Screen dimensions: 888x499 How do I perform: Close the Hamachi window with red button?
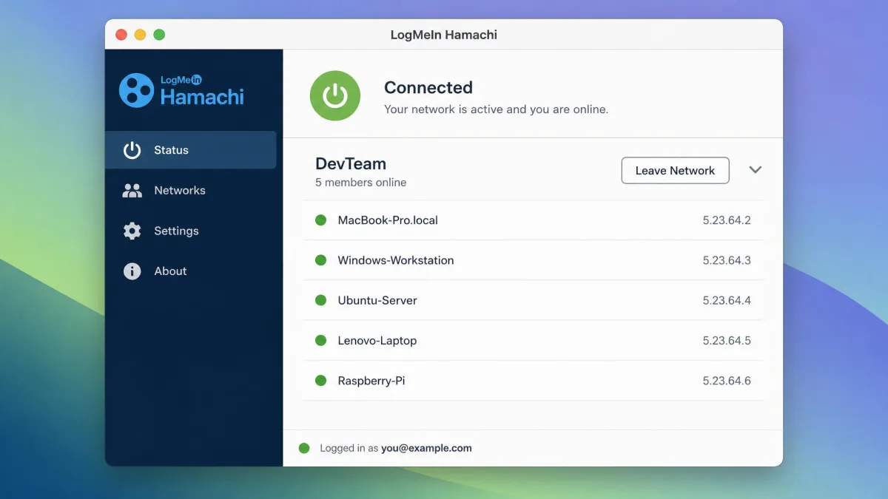tap(121, 35)
